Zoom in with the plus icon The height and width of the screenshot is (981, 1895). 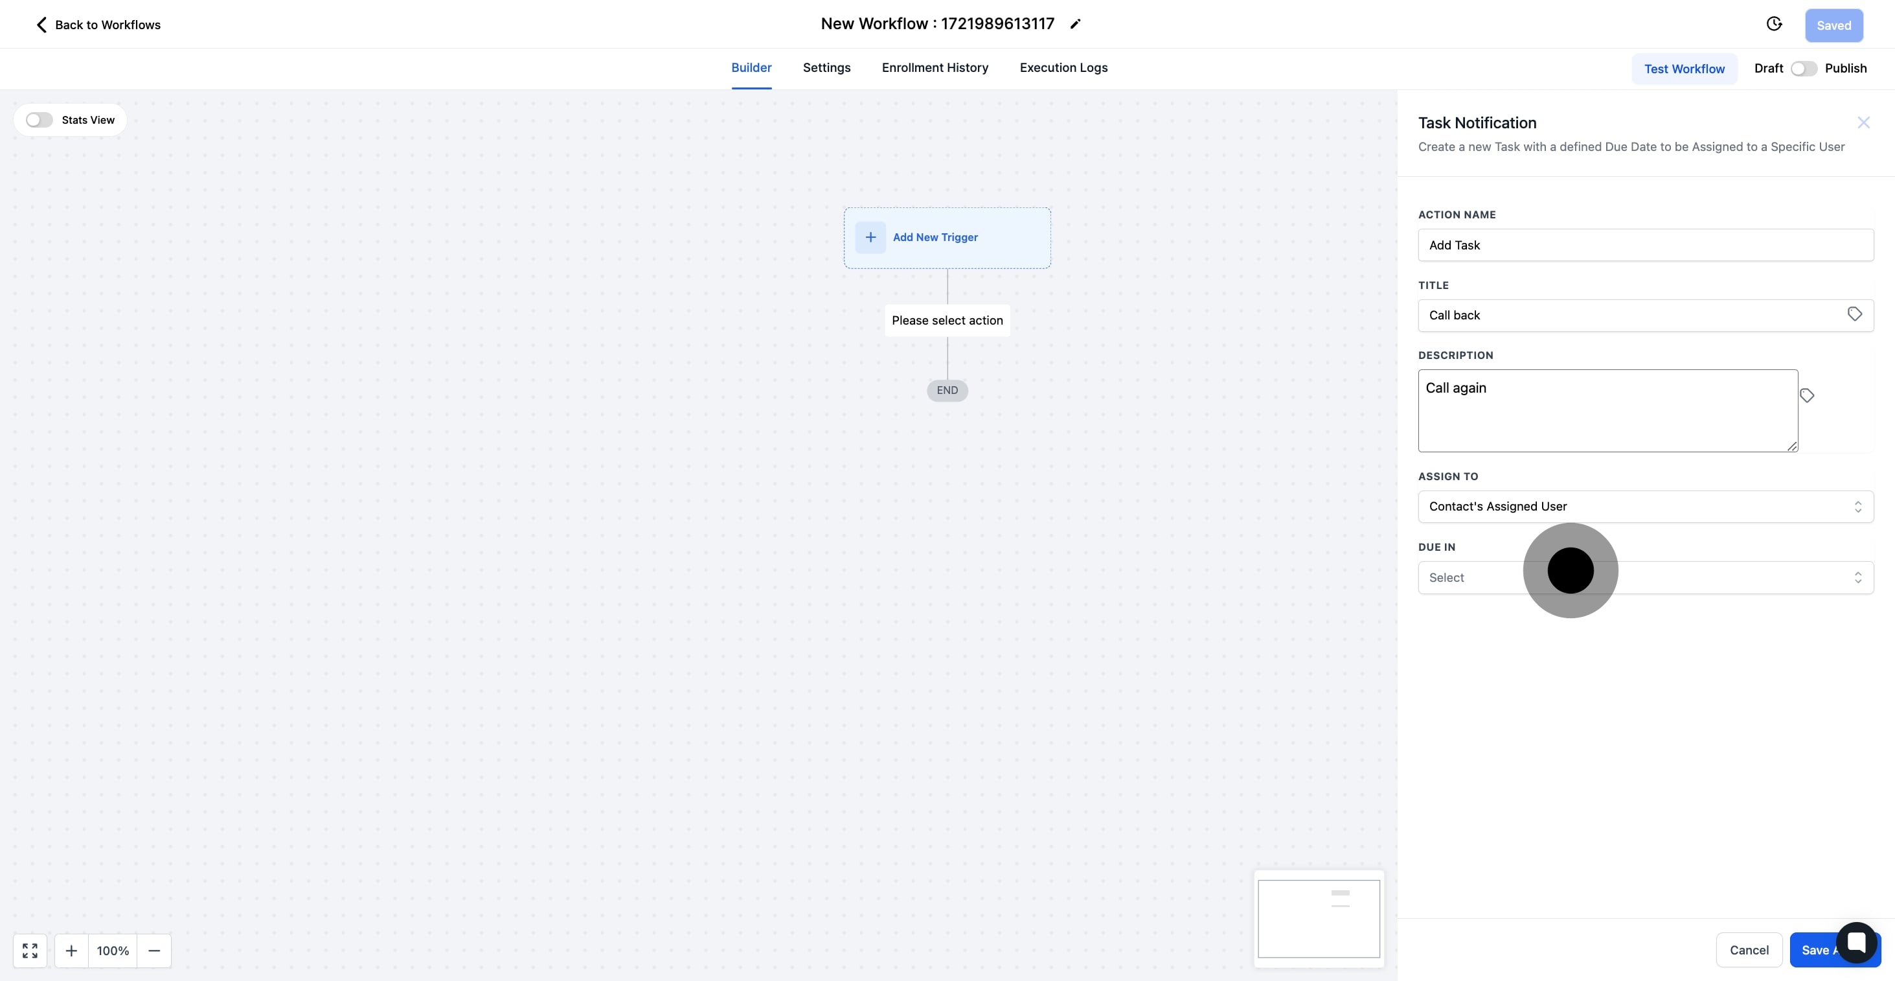pyautogui.click(x=71, y=950)
